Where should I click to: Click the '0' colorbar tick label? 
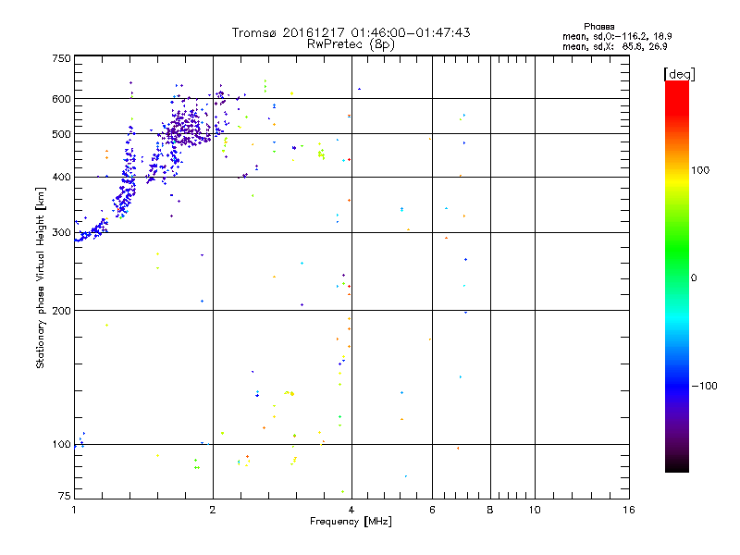(694, 278)
